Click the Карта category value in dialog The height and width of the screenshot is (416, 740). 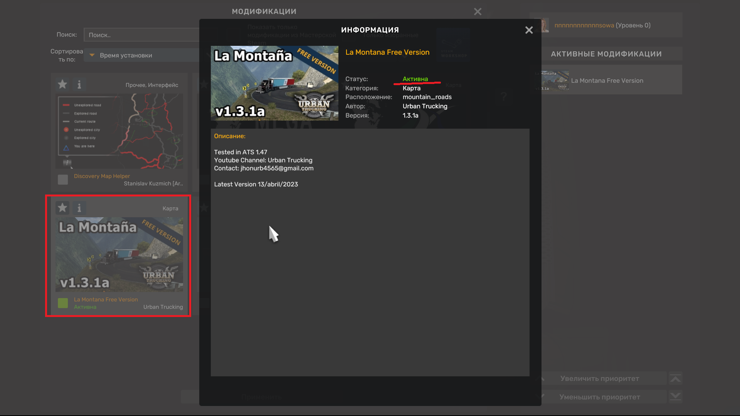412,88
